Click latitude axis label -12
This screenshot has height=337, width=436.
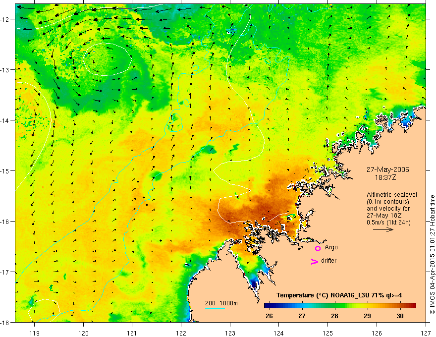click(5, 19)
